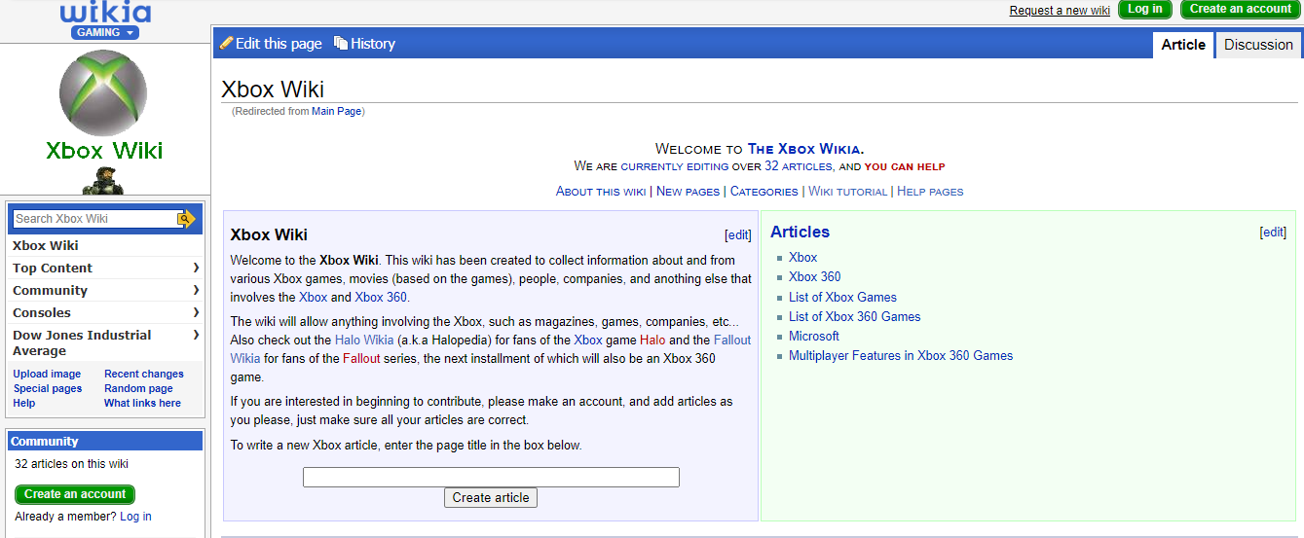Click the search go arrow icon
1304x538 pixels.
(186, 219)
